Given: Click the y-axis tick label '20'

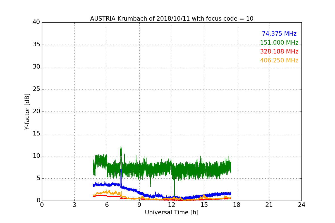Looking at the screenshot, I should point(36,111).
